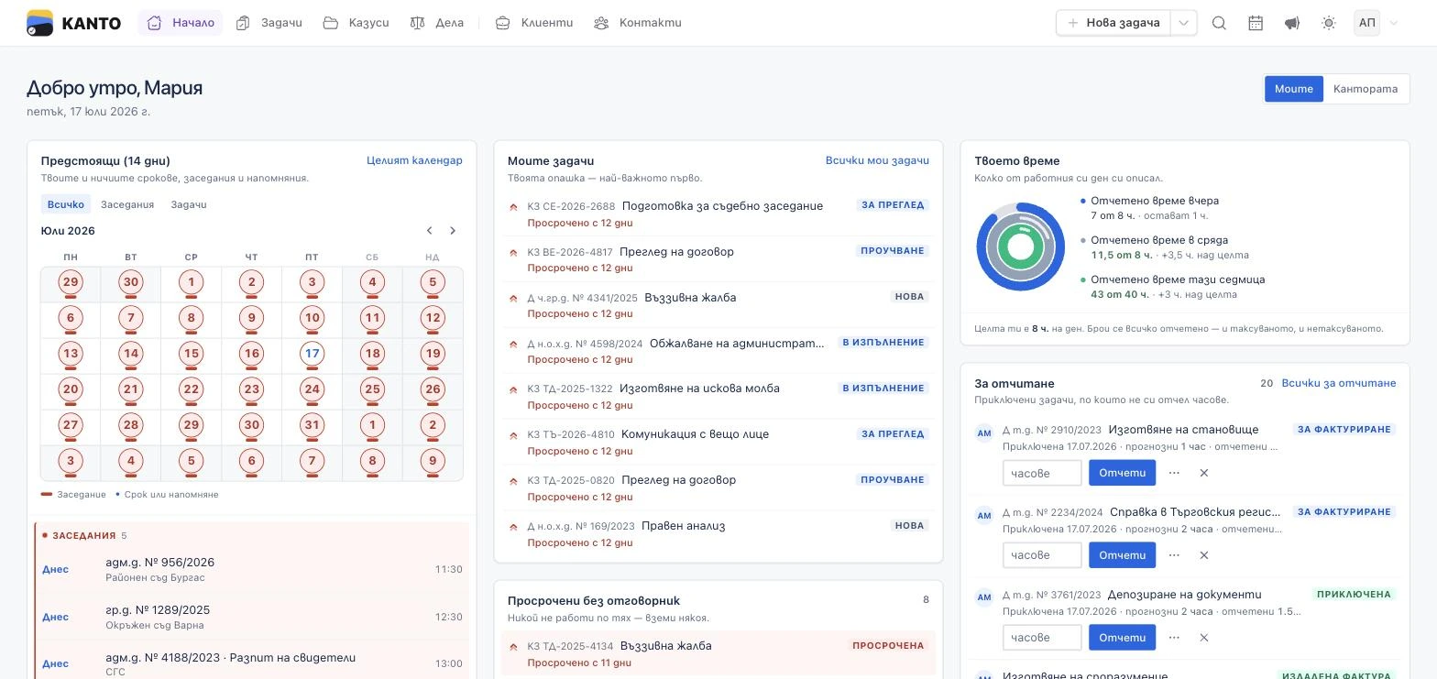This screenshot has height=679, width=1437.
Task: Open task Подготовка за съдебно заседание
Action: tap(718, 214)
